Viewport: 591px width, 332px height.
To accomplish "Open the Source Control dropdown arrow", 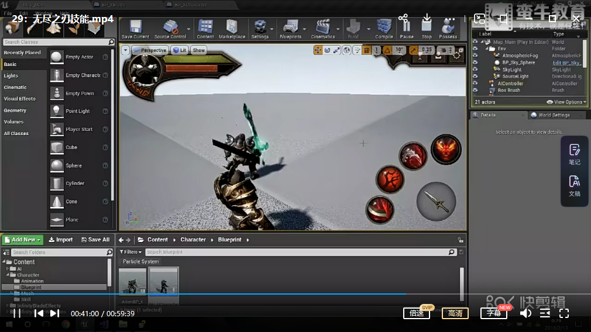I will tap(188, 29).
